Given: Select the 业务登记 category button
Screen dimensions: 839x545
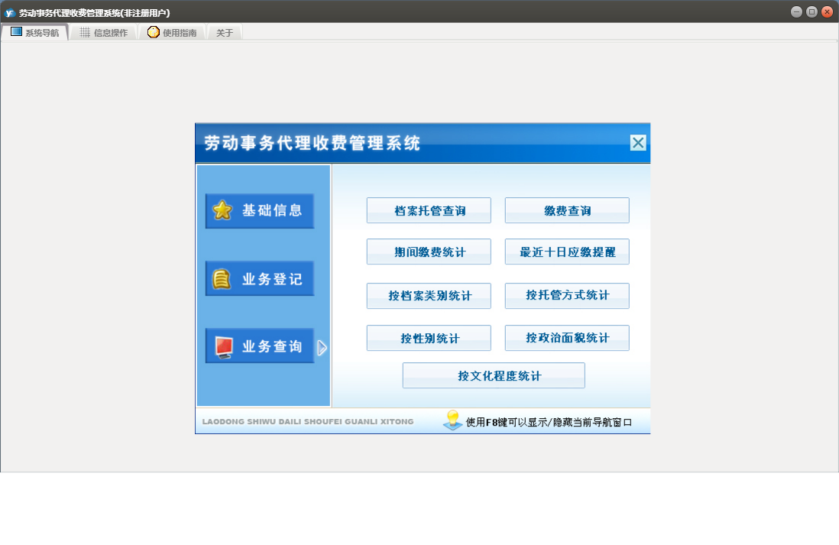Looking at the screenshot, I should [x=260, y=278].
